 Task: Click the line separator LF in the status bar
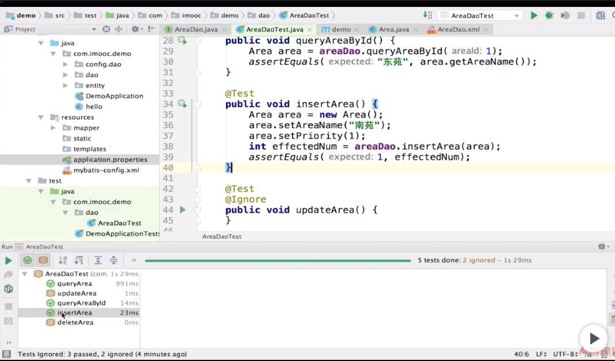pos(542,354)
